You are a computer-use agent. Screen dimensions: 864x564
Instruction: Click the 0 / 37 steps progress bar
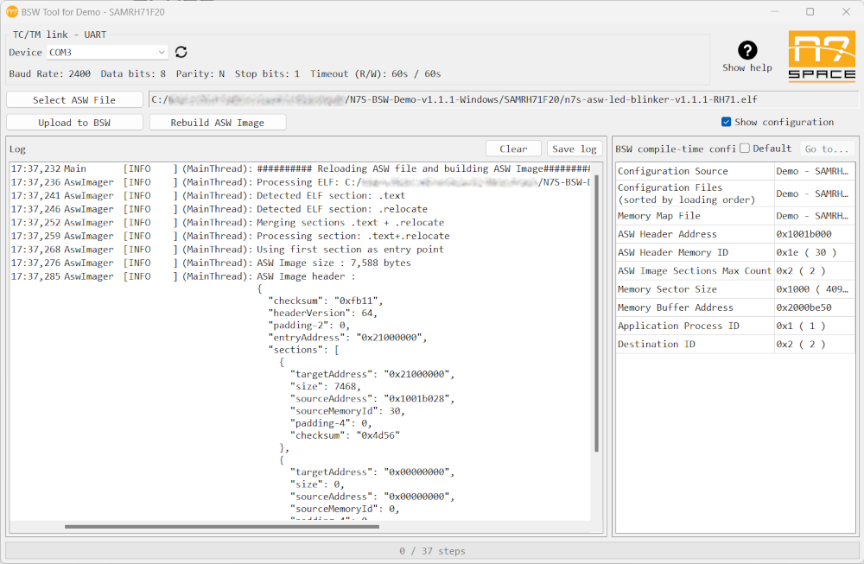[x=432, y=551]
